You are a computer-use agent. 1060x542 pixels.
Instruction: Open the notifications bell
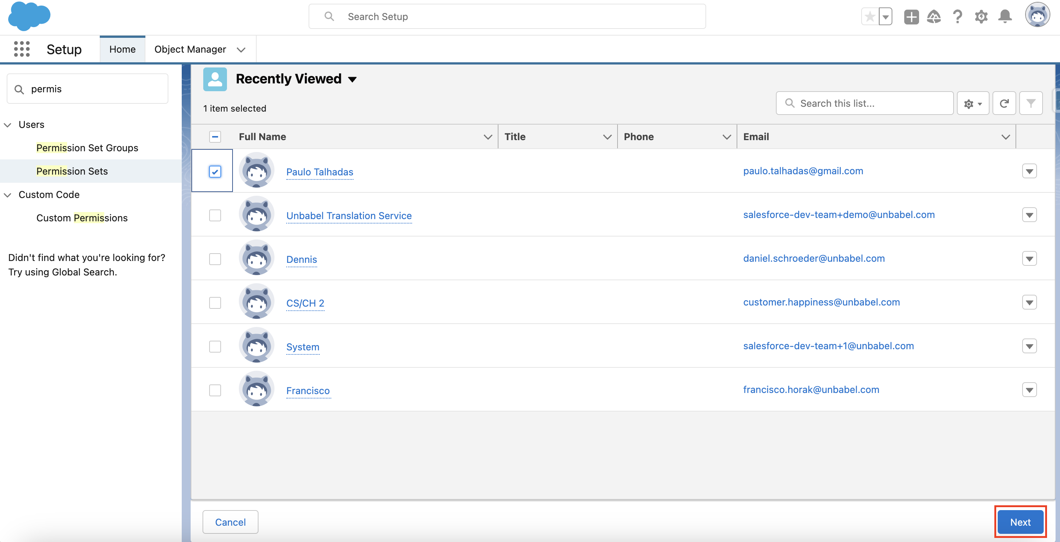[x=1005, y=16]
